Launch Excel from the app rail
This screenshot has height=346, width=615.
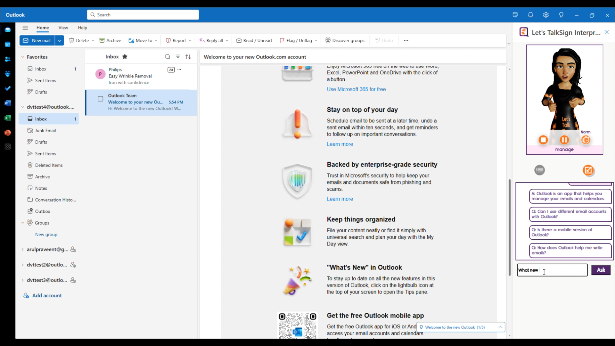pos(8,118)
